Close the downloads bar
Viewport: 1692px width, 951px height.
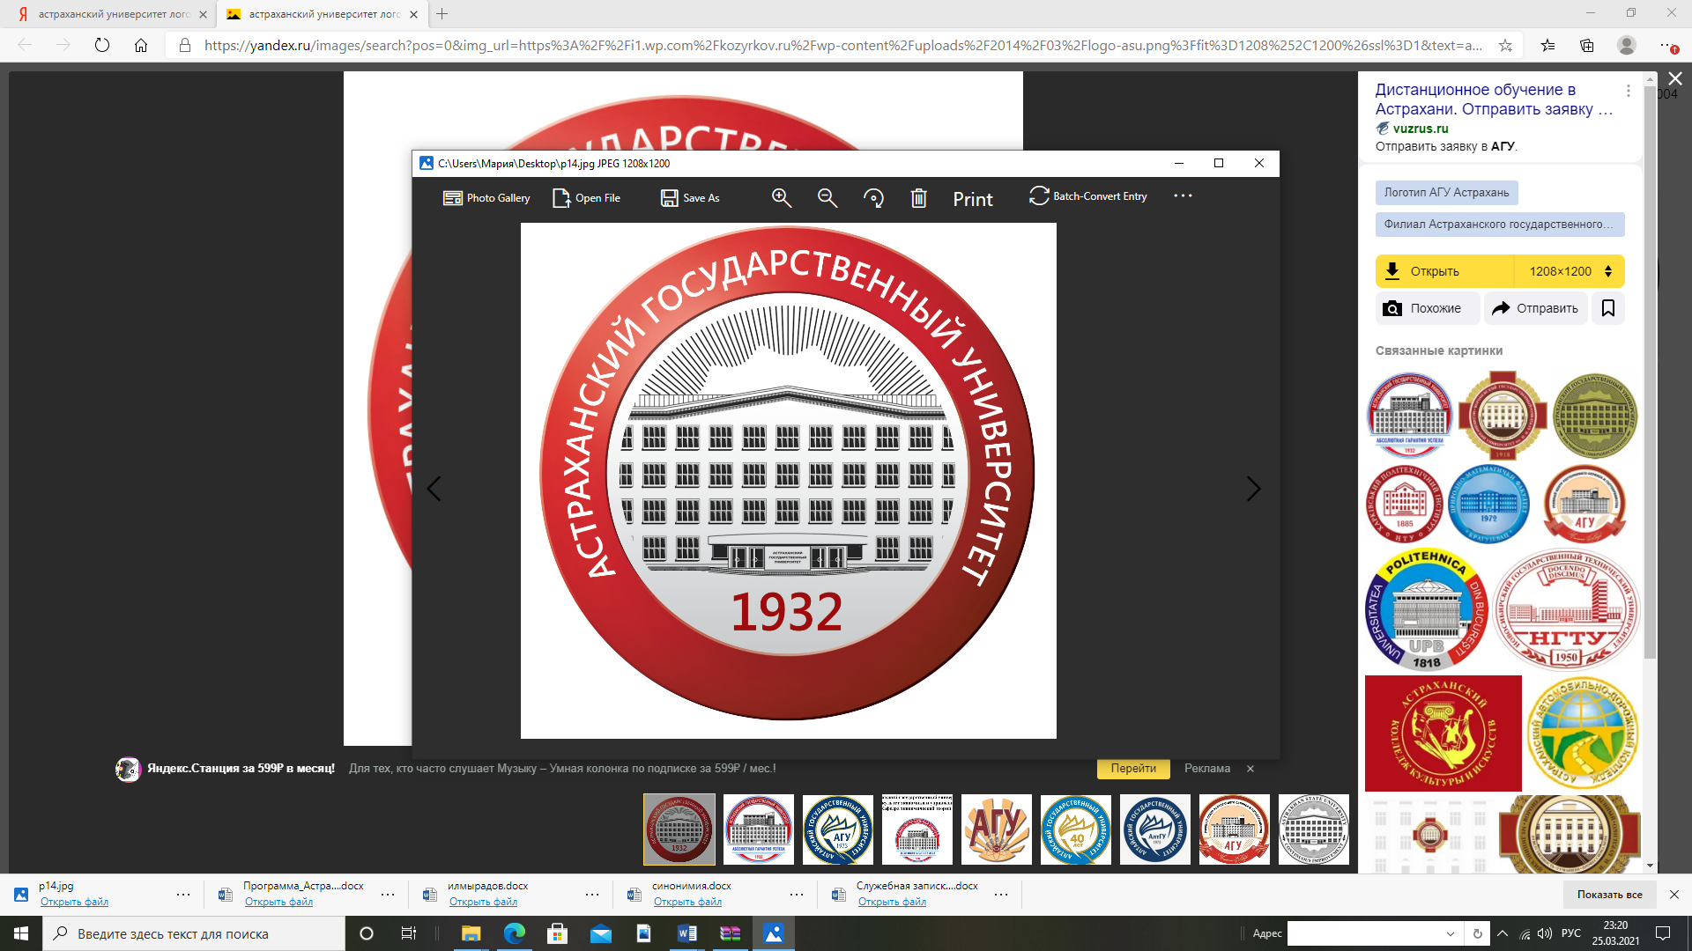1674,895
